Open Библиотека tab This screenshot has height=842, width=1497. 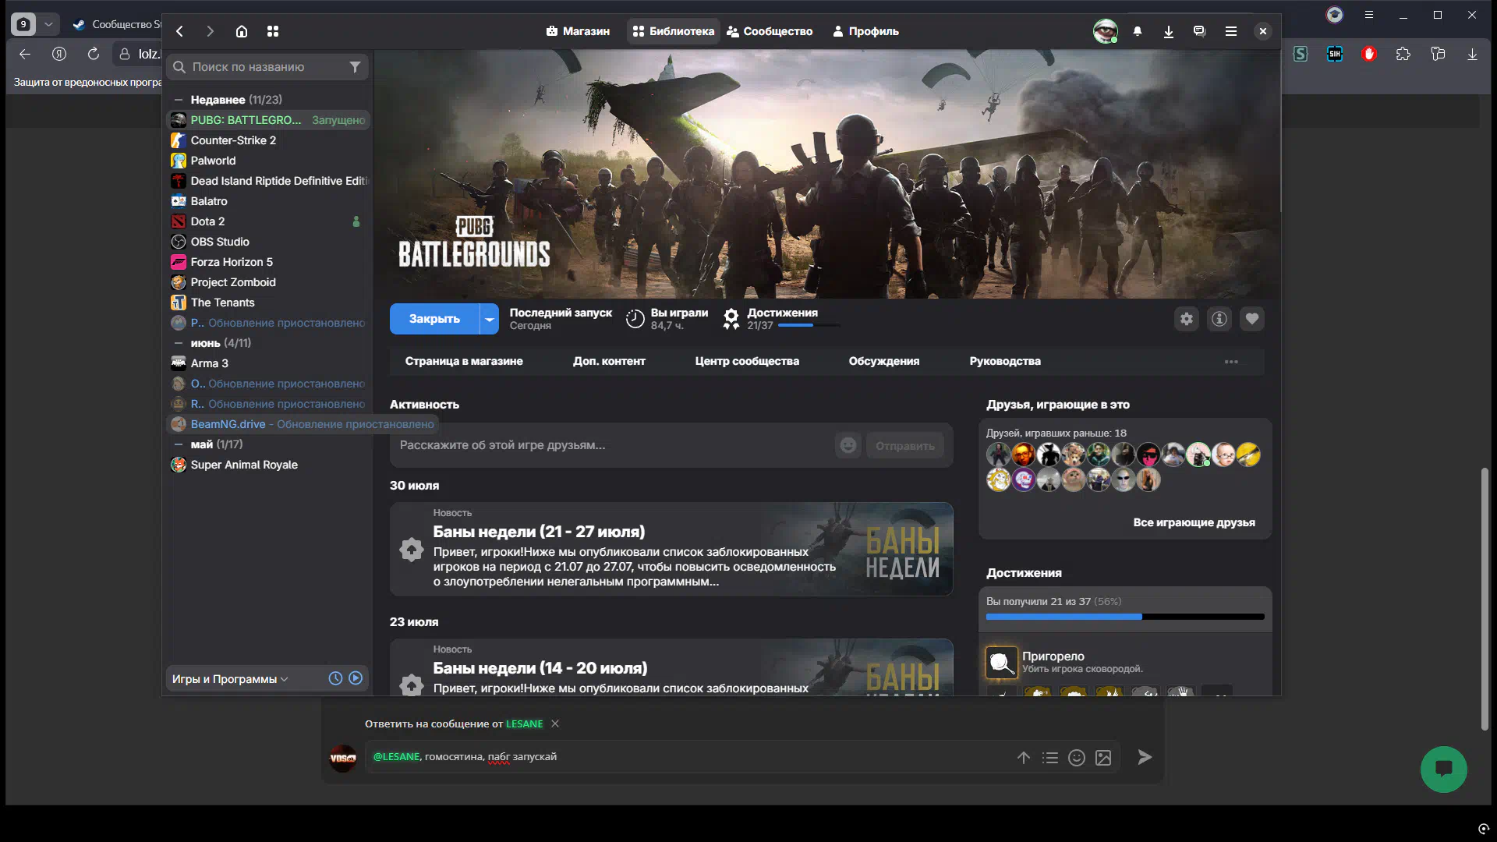pos(674,31)
